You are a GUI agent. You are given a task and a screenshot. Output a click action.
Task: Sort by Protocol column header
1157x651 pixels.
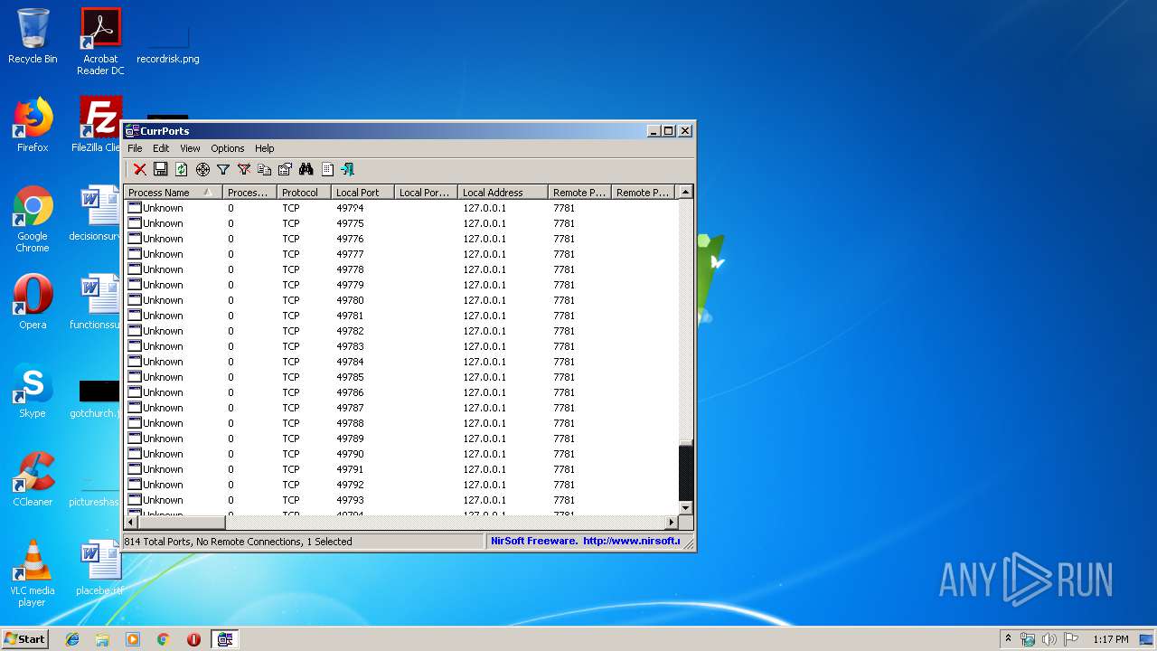point(304,193)
